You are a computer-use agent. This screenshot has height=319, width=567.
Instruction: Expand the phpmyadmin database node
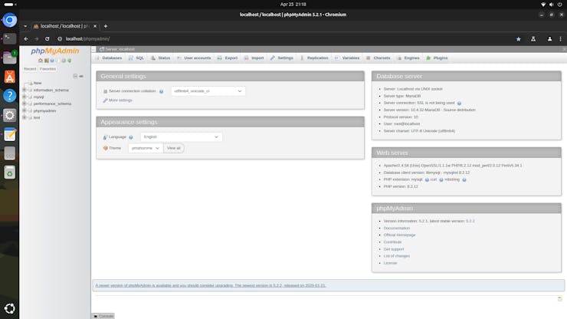click(x=25, y=110)
